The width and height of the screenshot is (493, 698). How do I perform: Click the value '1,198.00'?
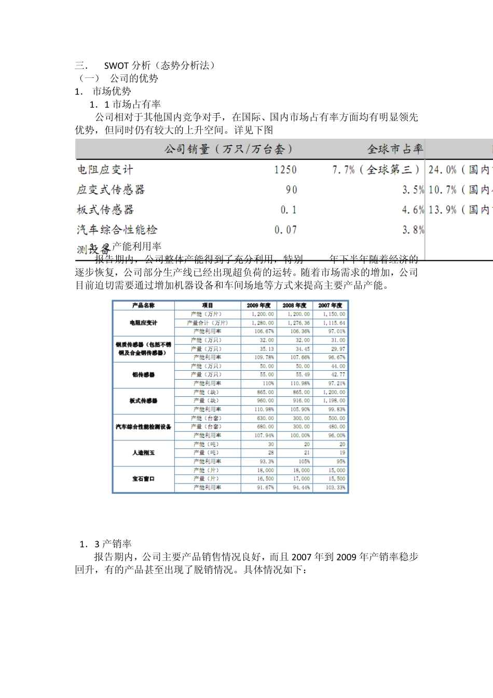pos(334,401)
